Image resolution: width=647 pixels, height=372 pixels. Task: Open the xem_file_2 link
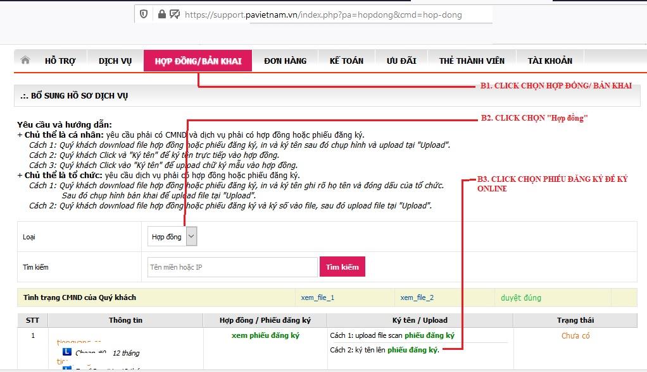[x=417, y=297]
